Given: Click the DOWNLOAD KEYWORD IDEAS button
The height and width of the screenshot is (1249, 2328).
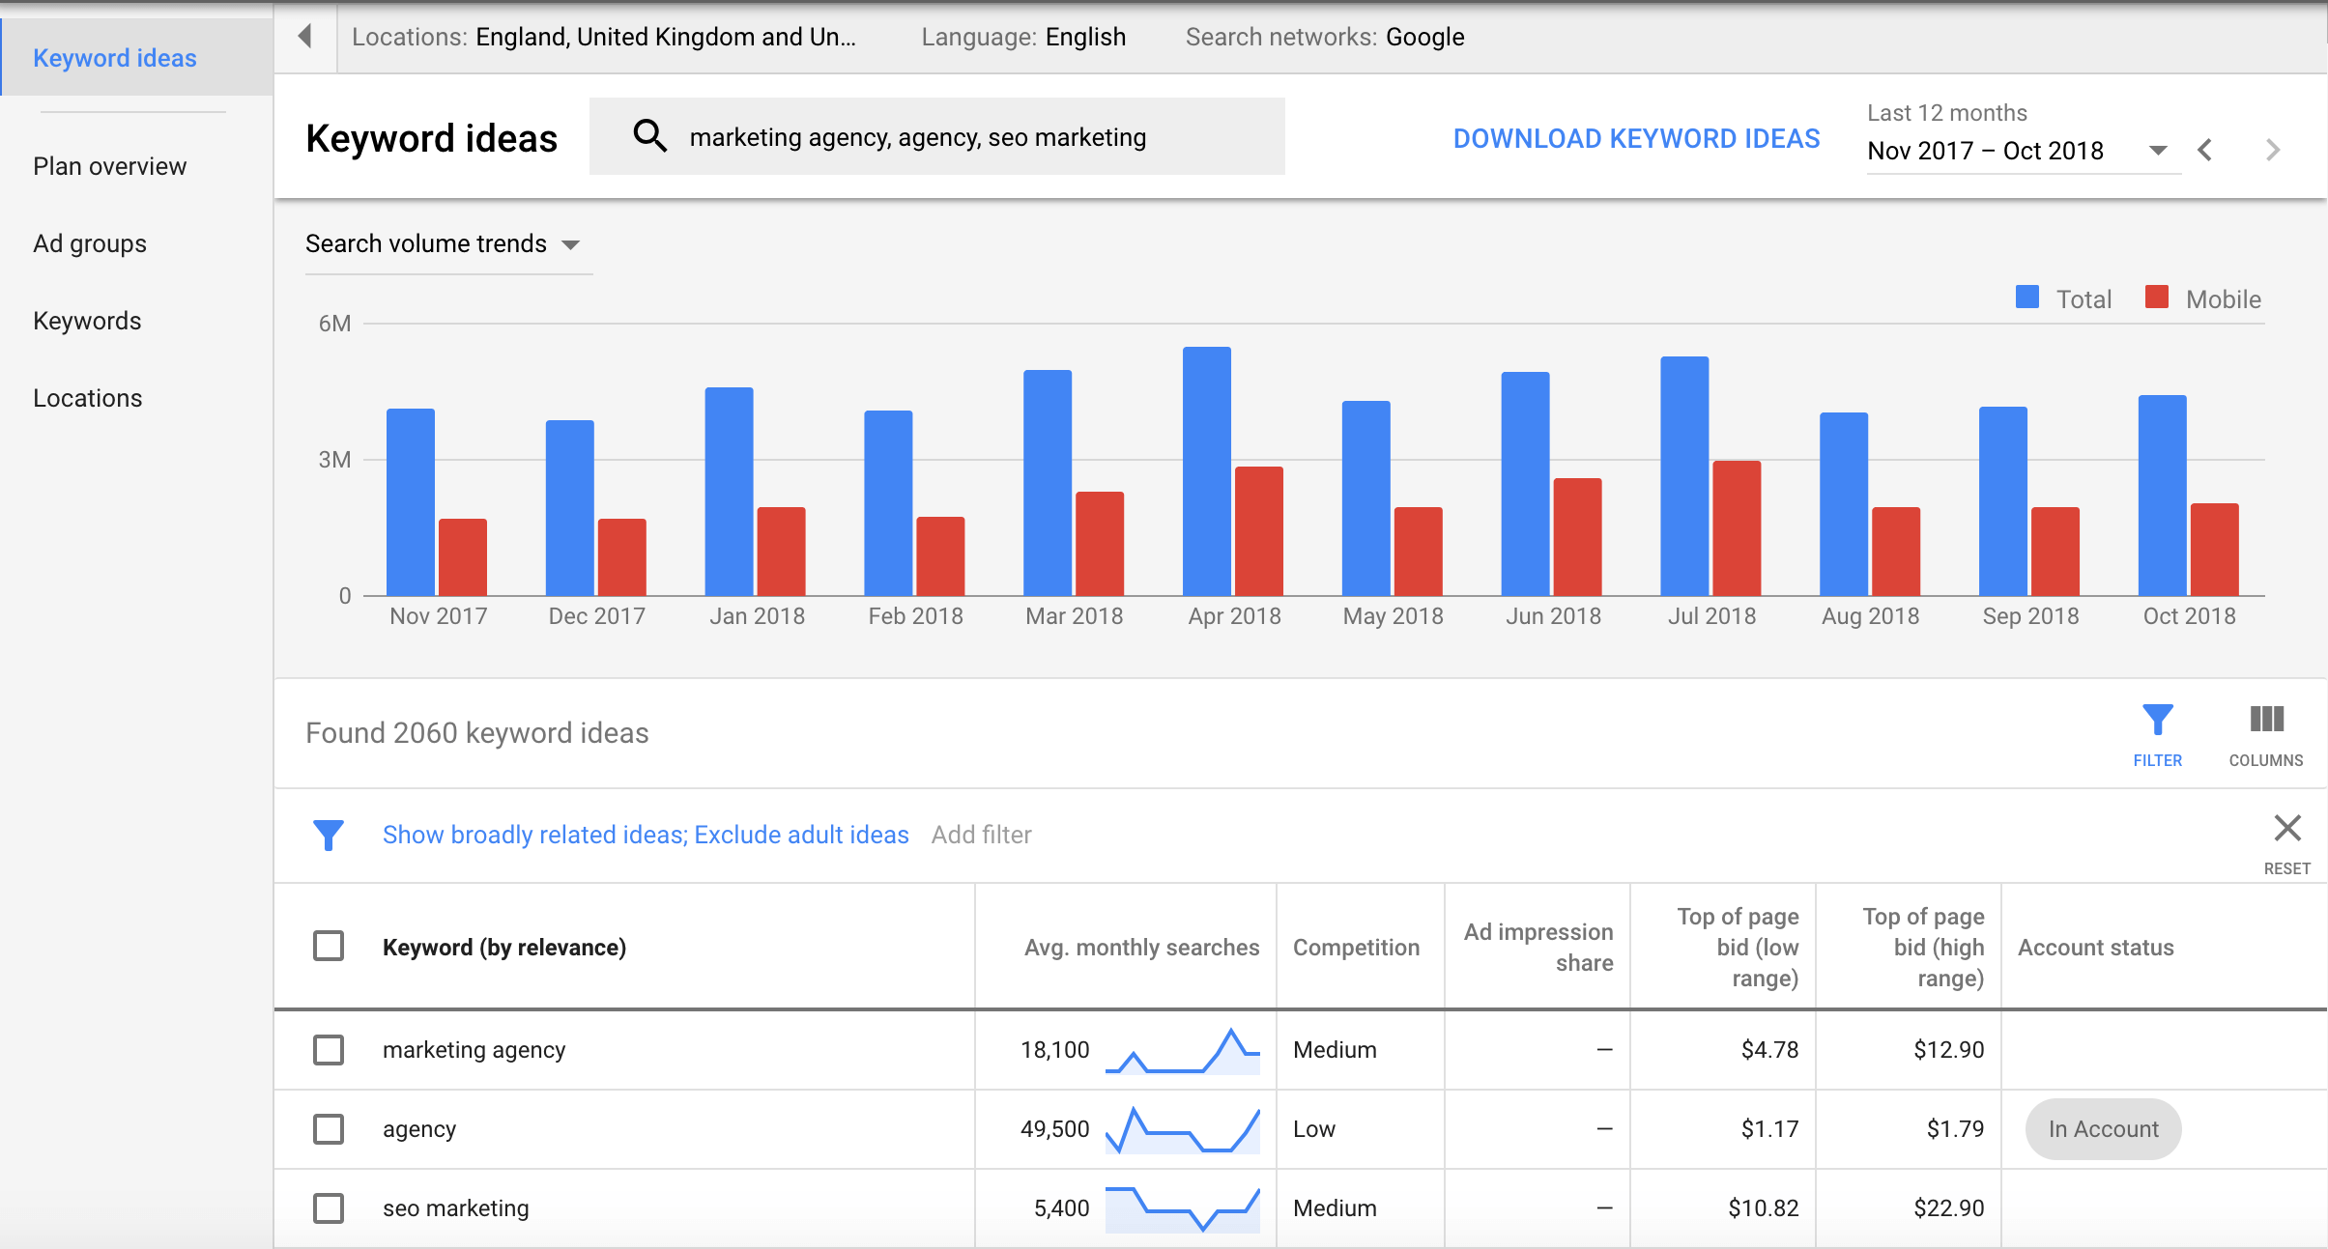Looking at the screenshot, I should point(1635,138).
